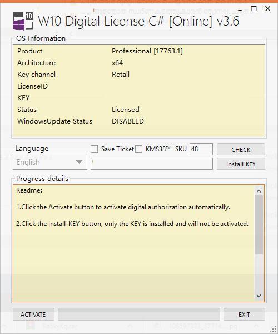
Task: Click the EXIT button
Action: [x=244, y=315]
